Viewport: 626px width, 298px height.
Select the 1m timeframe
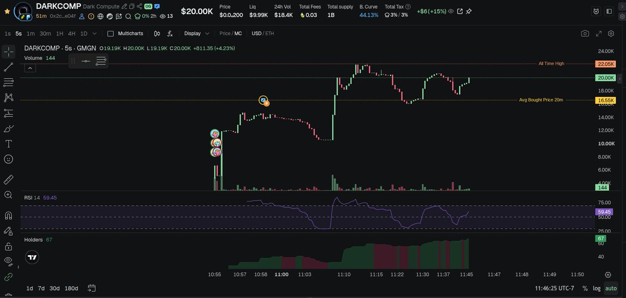click(x=31, y=33)
